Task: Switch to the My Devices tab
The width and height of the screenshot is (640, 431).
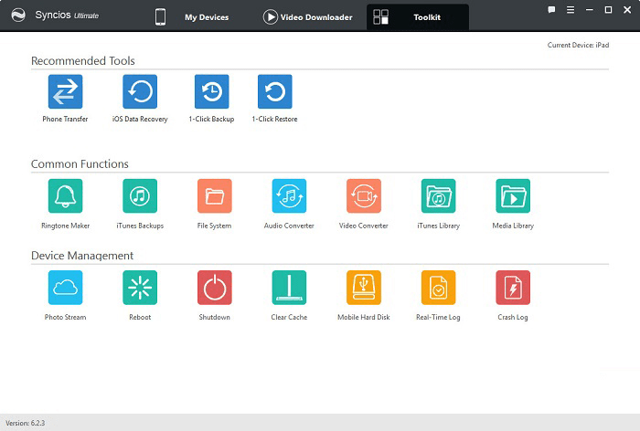Action: click(x=193, y=16)
